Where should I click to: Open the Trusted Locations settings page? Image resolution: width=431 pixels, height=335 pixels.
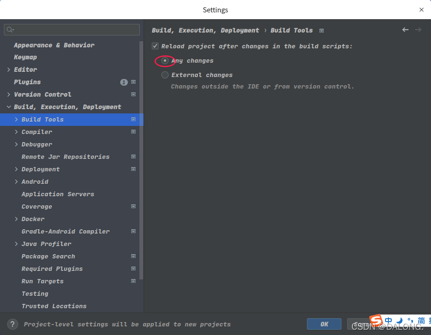(x=54, y=306)
